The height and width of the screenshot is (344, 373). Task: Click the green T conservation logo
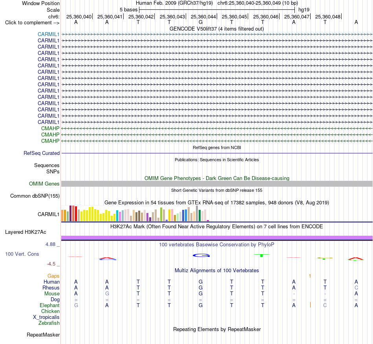[x=261, y=255]
